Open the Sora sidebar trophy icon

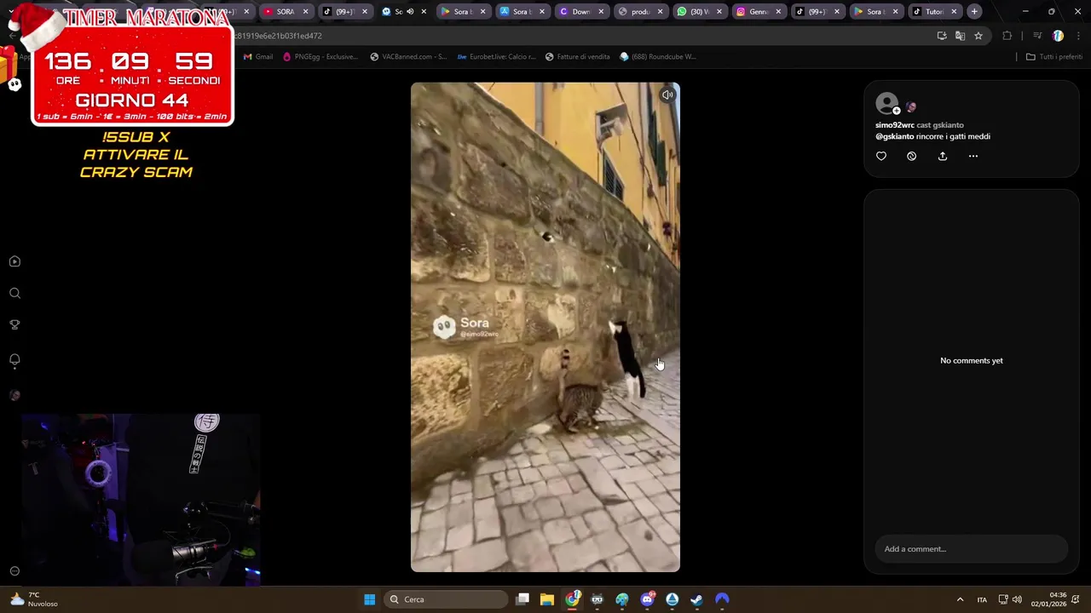coord(14,325)
